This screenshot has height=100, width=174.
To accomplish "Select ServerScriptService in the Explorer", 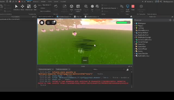I will pos(145,40).
